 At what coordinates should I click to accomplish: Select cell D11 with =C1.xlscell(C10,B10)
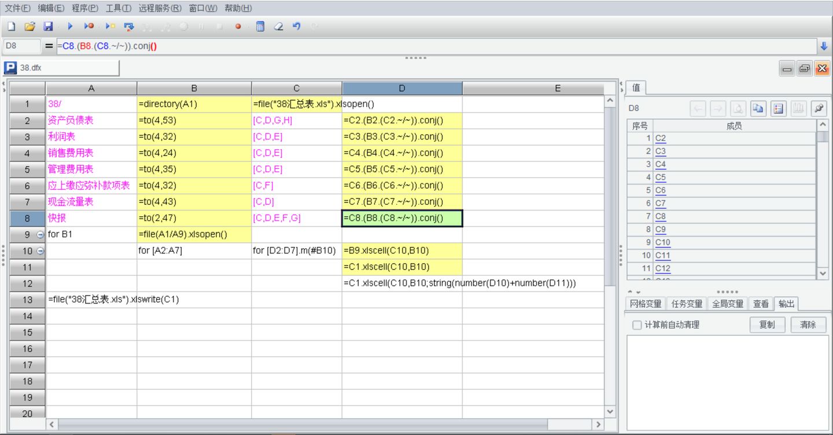[402, 267]
